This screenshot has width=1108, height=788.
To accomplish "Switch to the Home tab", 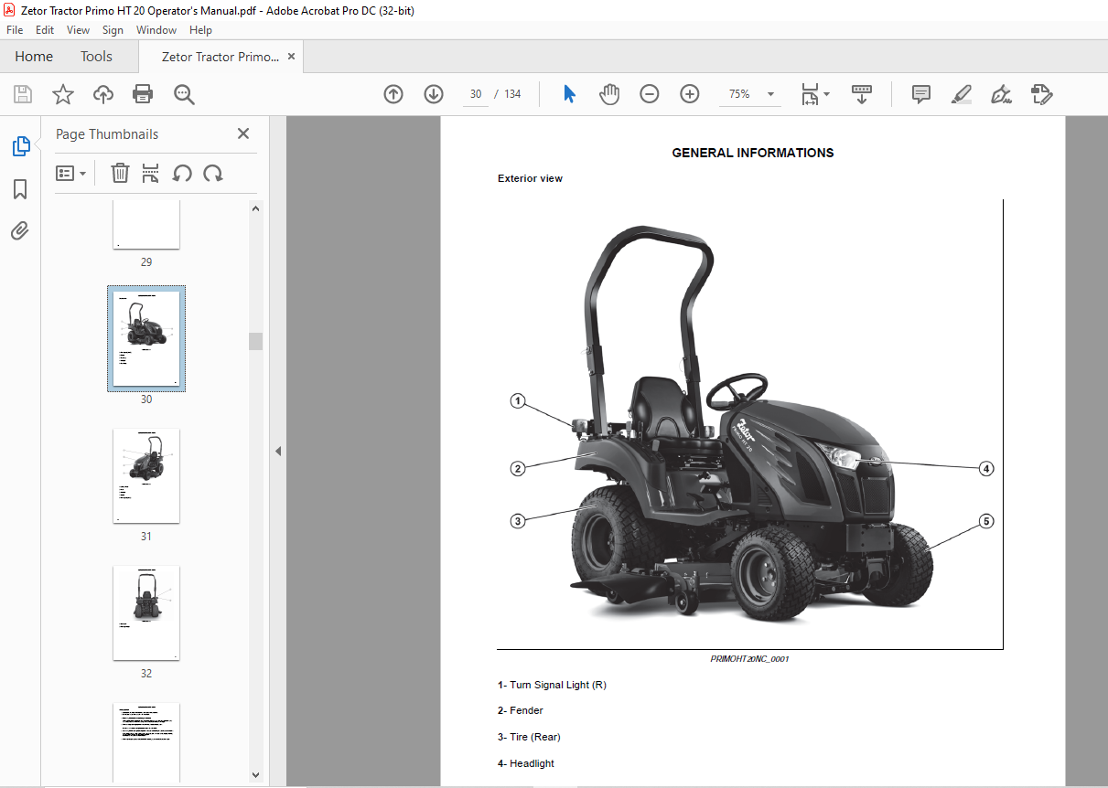I will tap(34, 57).
